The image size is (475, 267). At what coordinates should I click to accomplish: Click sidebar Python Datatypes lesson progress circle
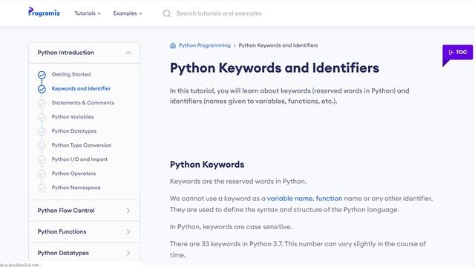tap(42, 131)
